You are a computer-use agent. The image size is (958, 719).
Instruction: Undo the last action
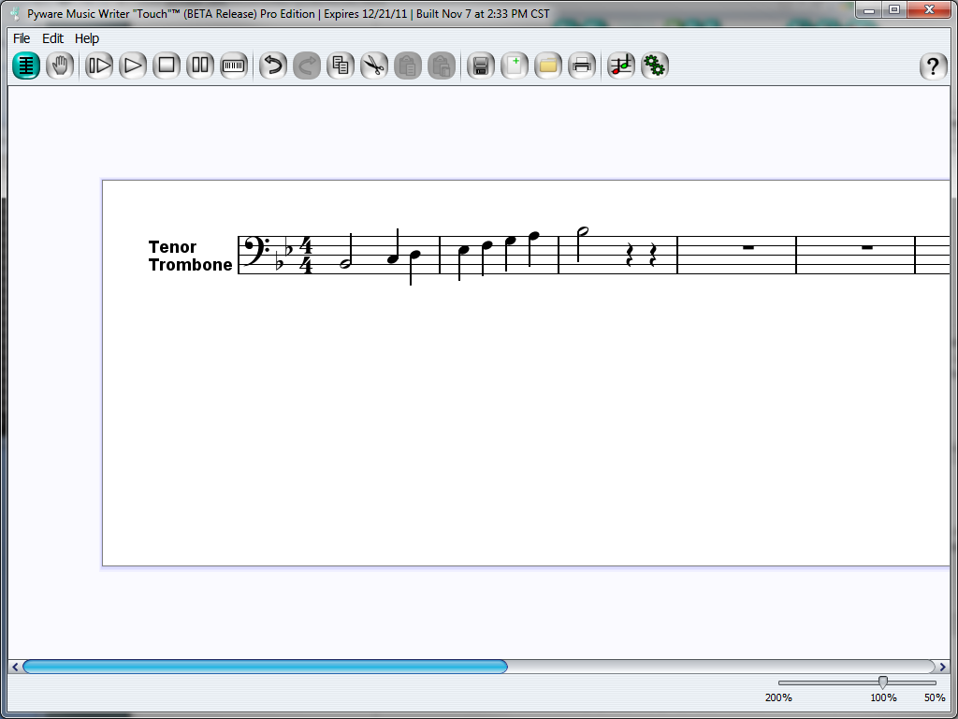click(x=272, y=66)
